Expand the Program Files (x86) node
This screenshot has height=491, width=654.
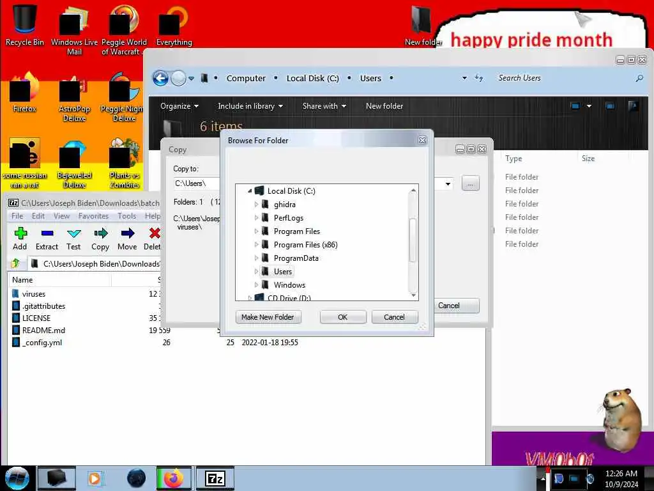point(256,245)
